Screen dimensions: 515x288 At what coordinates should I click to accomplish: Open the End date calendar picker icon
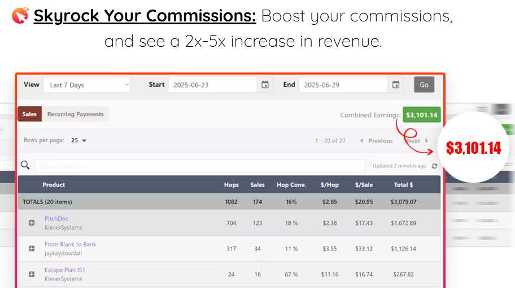396,85
